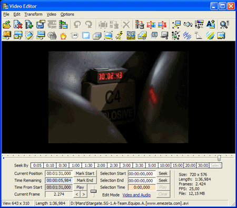Click the vertical slider beside Play button
The width and height of the screenshot is (237, 208).
coord(94,191)
